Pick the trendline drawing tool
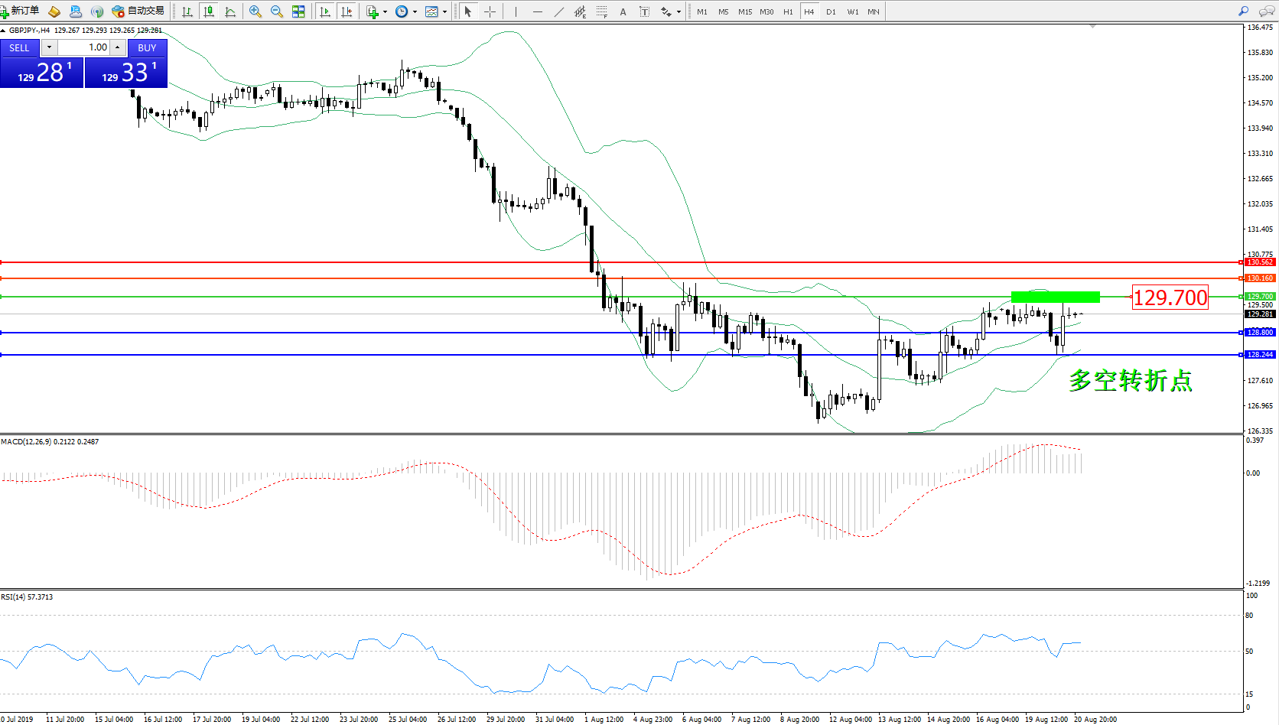Screen dimensions: 1279x725 (559, 11)
